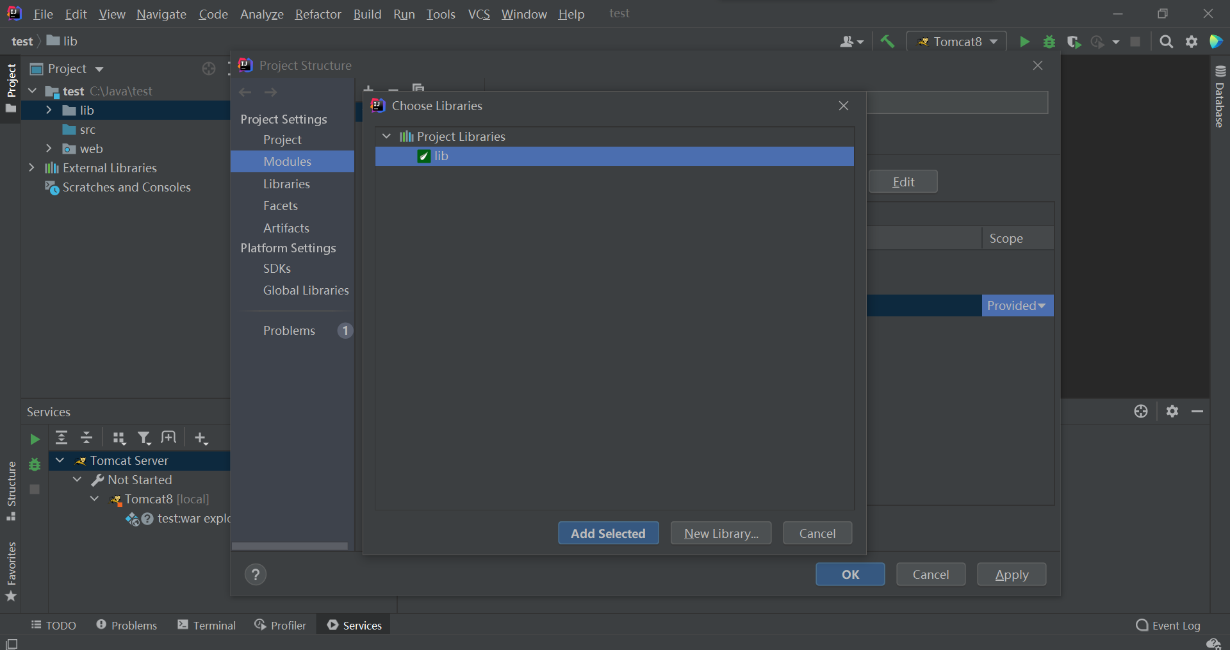Click Cancel in Project Structure dialog
Viewport: 1230px width, 650px height.
click(931, 574)
